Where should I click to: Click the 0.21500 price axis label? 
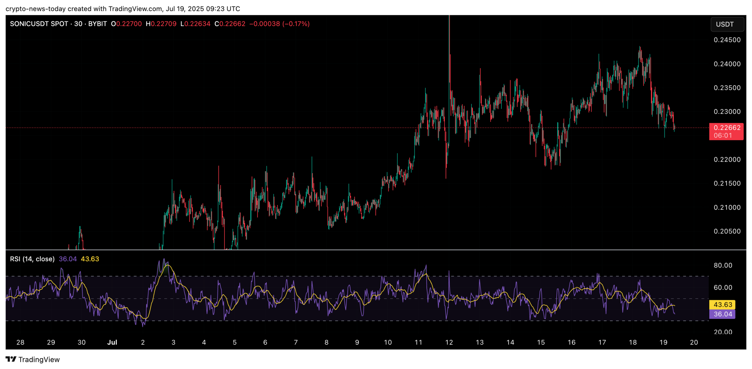(x=727, y=183)
